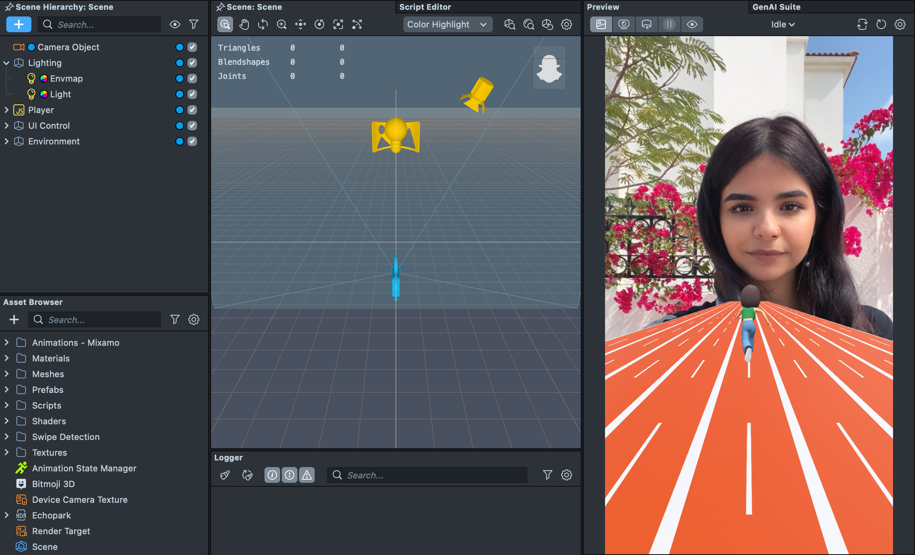Select the Orbit rotate view tool

(x=263, y=24)
